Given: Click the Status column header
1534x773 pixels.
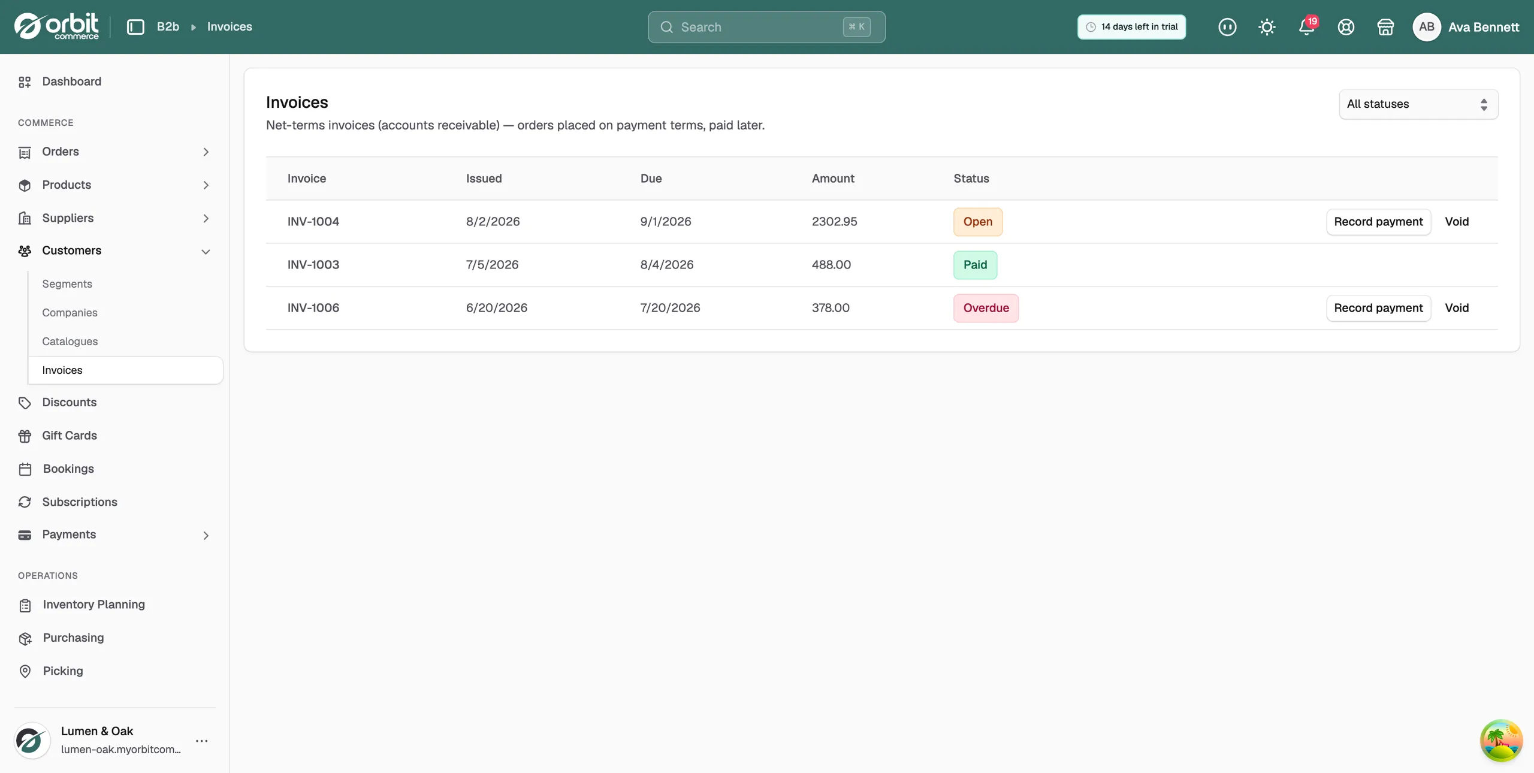Looking at the screenshot, I should pos(971,179).
